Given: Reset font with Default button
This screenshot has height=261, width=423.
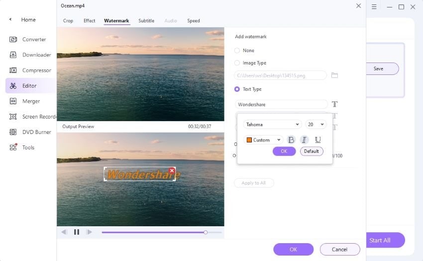Looking at the screenshot, I should 312,151.
